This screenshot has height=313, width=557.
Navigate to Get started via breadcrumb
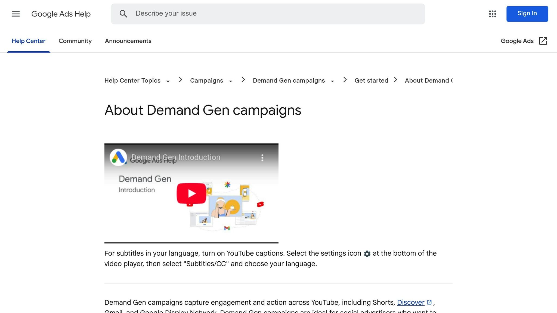371,80
